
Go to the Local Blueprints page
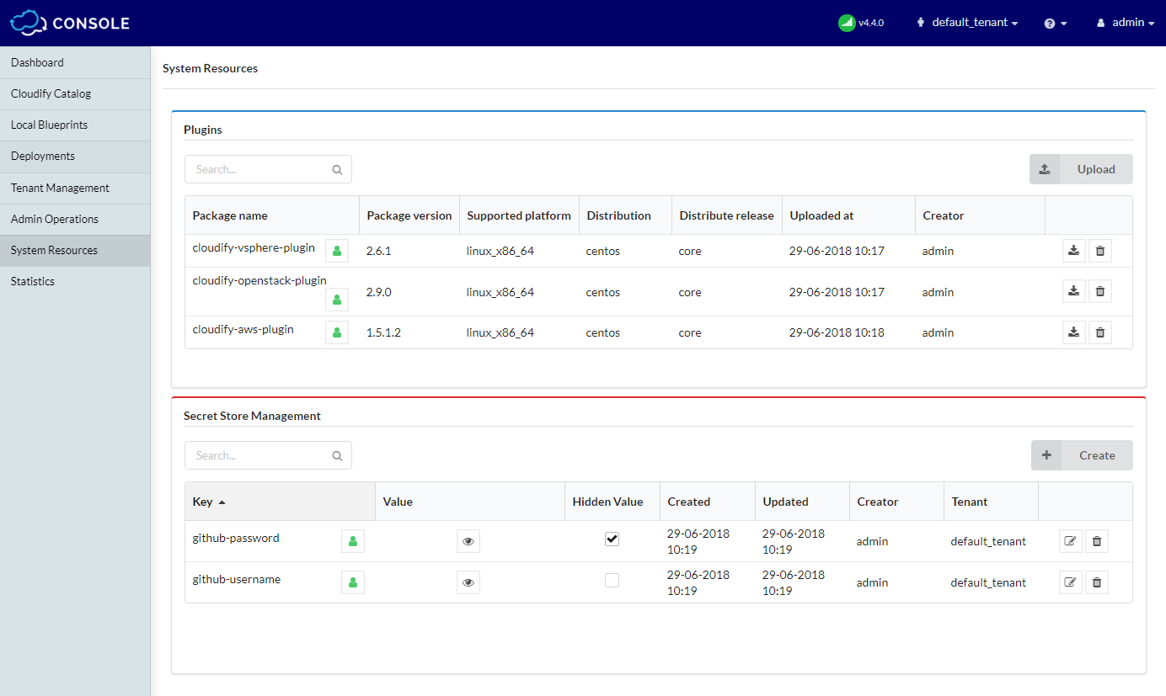pos(75,125)
